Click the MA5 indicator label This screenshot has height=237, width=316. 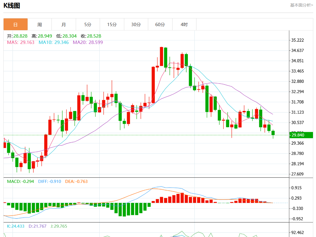(21, 42)
